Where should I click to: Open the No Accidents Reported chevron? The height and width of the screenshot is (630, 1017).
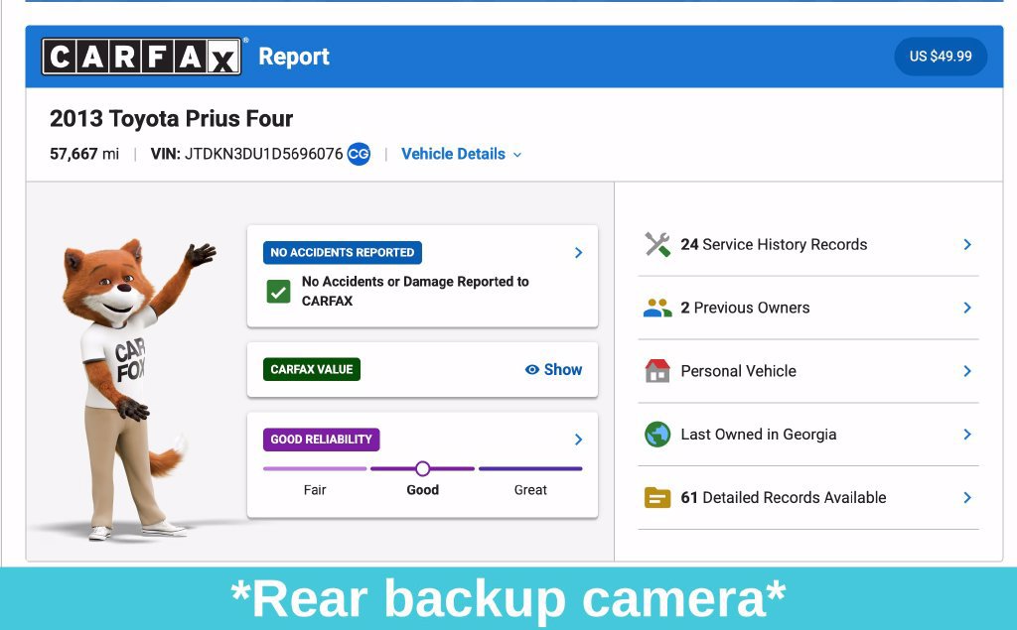coord(579,253)
